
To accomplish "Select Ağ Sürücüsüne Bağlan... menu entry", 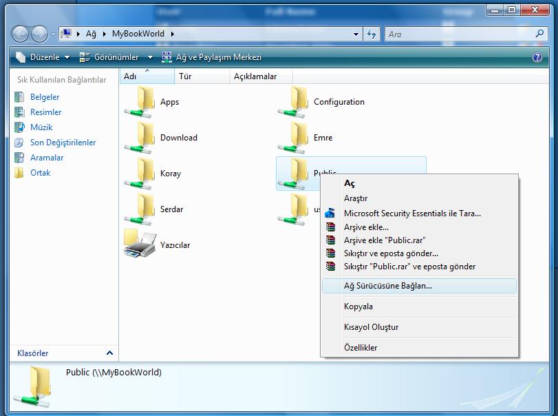I will click(419, 286).
